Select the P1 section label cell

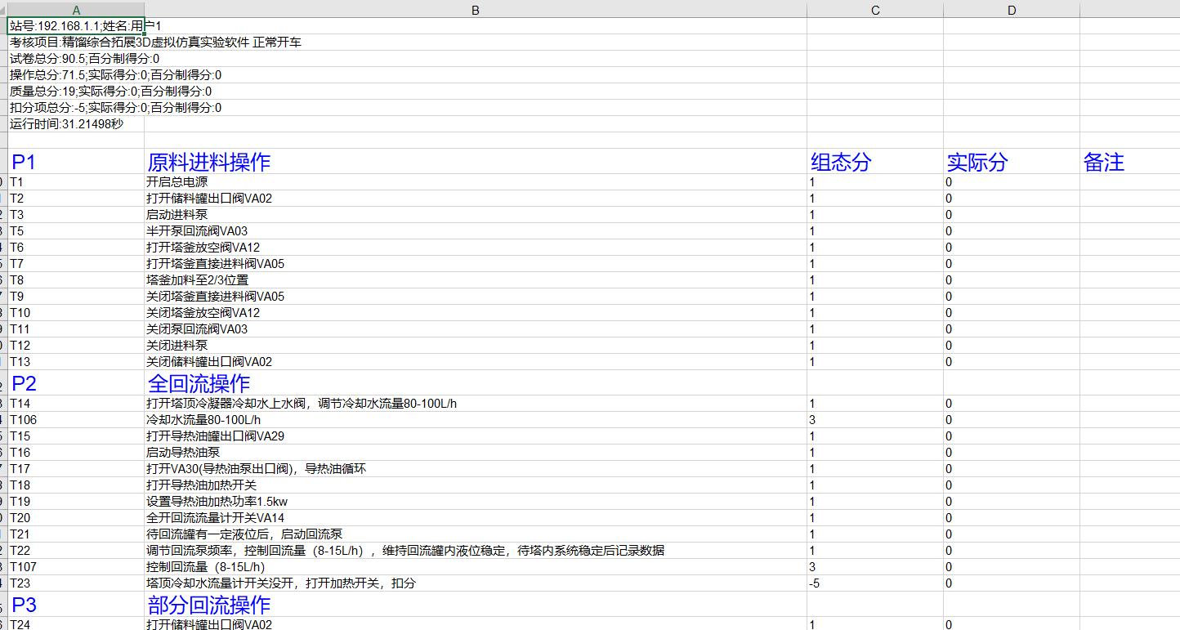(76, 162)
